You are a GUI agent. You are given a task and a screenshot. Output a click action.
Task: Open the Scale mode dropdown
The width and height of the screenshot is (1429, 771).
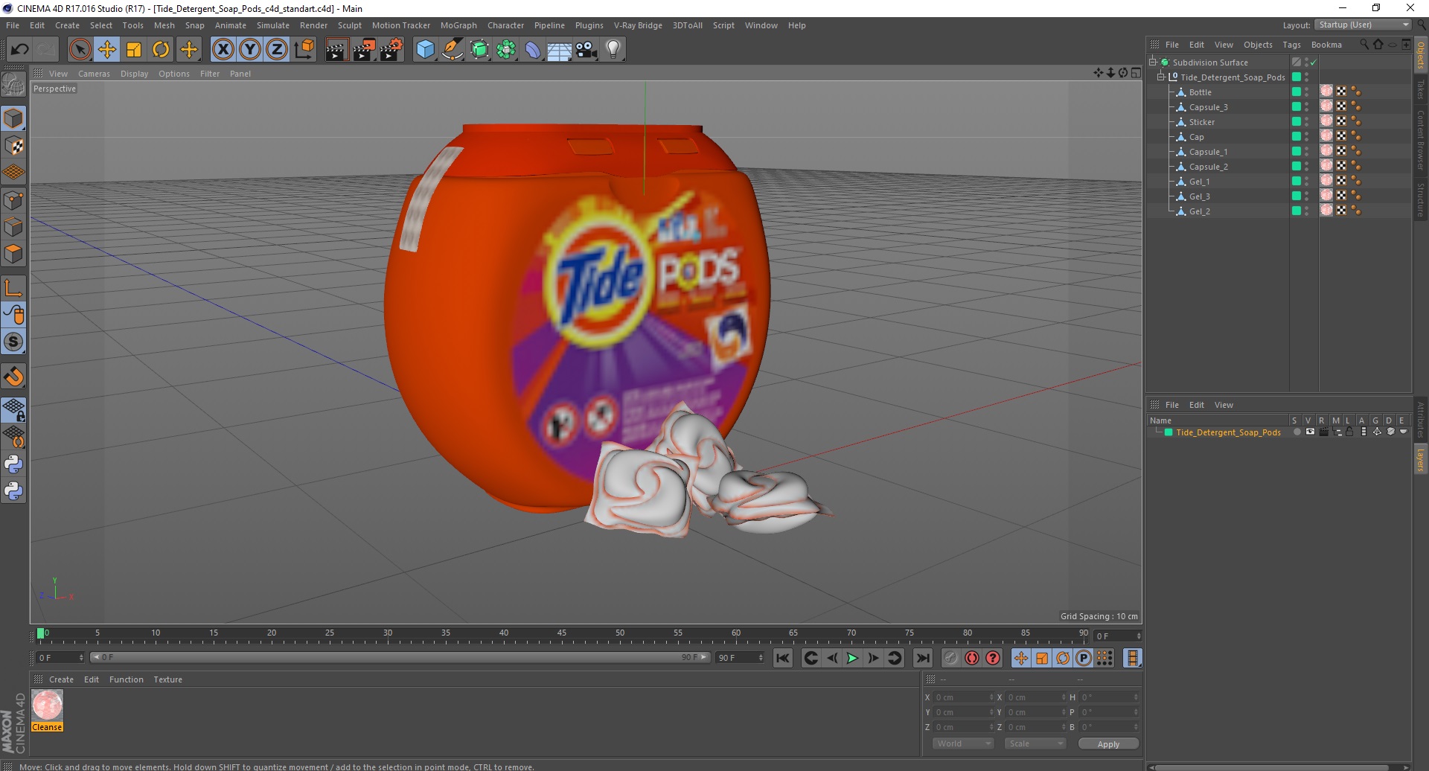coord(1035,743)
